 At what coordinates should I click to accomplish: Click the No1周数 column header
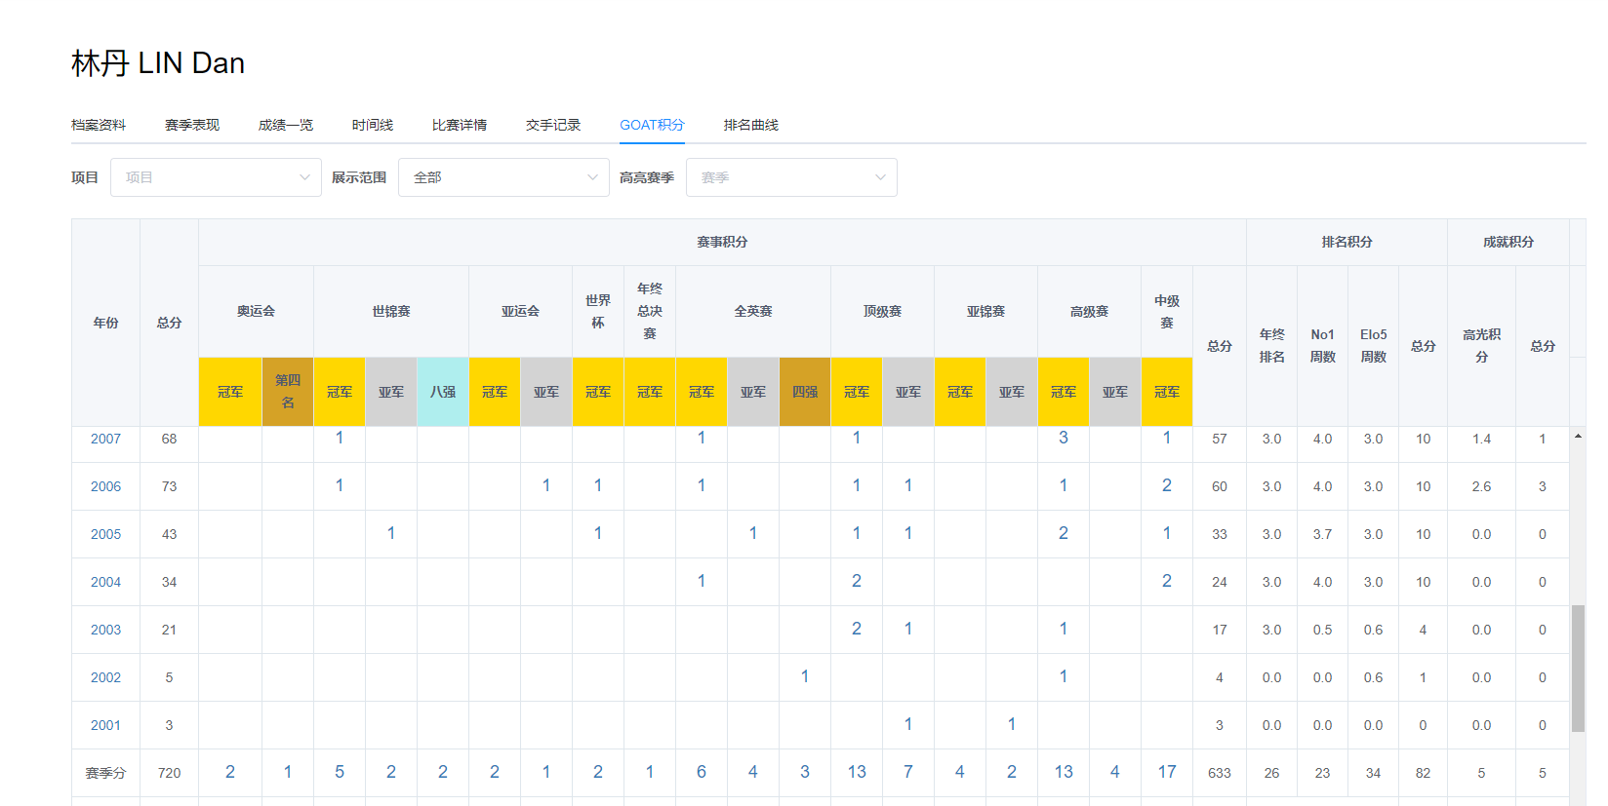point(1322,346)
